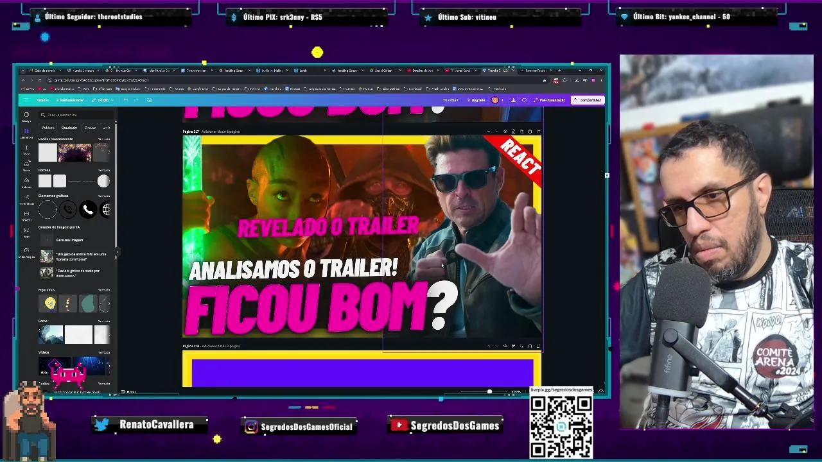Open the Arquivo menu

coord(42,100)
